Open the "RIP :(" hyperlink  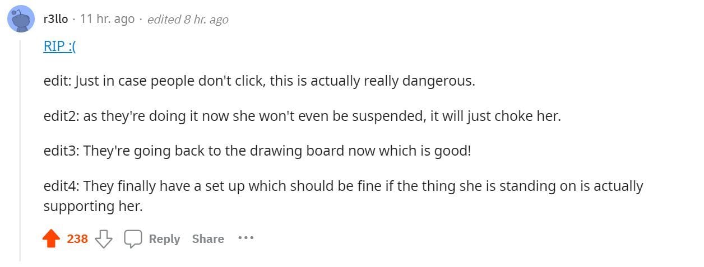(x=59, y=46)
